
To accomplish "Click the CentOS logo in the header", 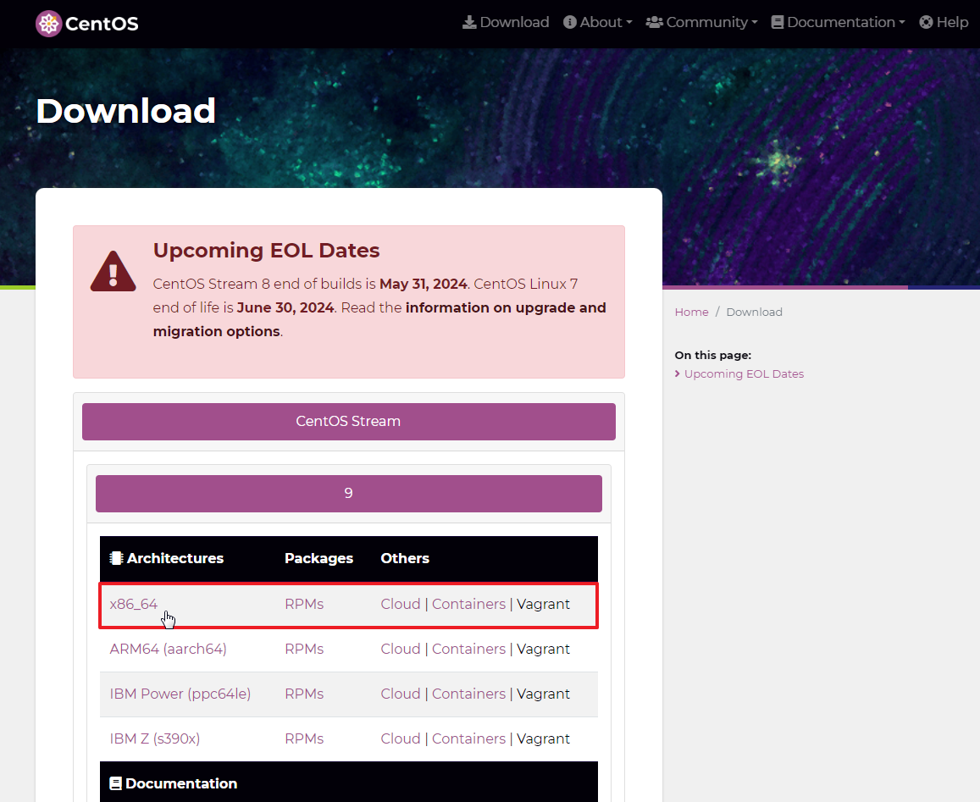I will [x=87, y=24].
